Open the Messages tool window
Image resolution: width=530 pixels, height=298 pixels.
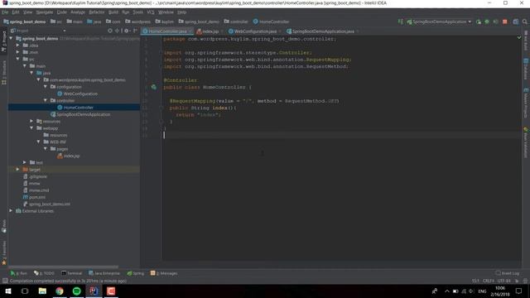coord(164,273)
